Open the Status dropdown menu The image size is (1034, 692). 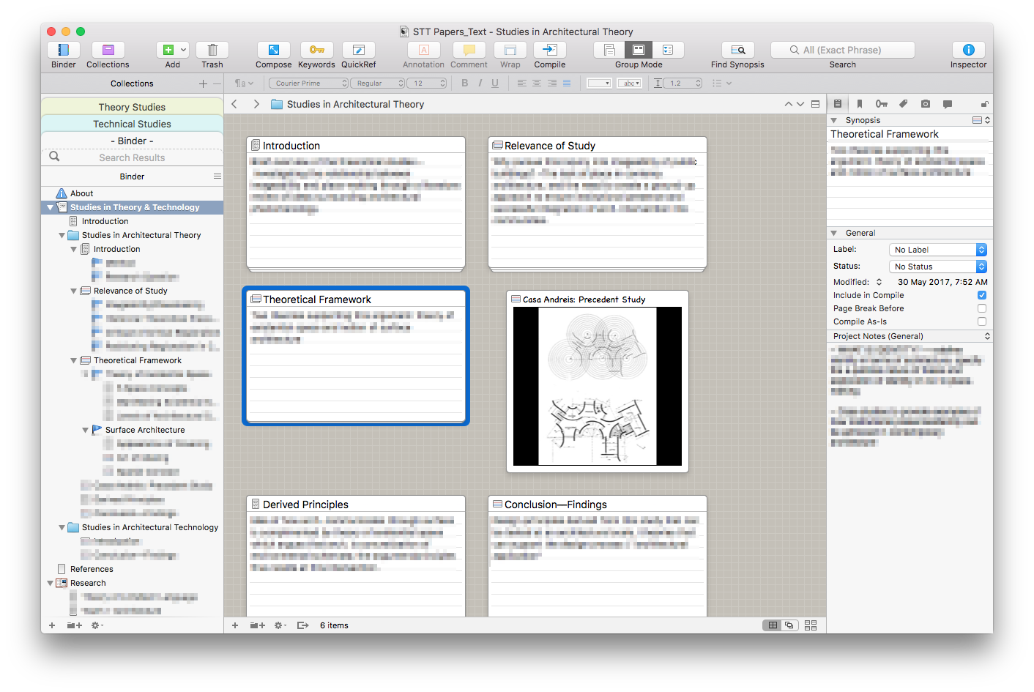(x=937, y=267)
